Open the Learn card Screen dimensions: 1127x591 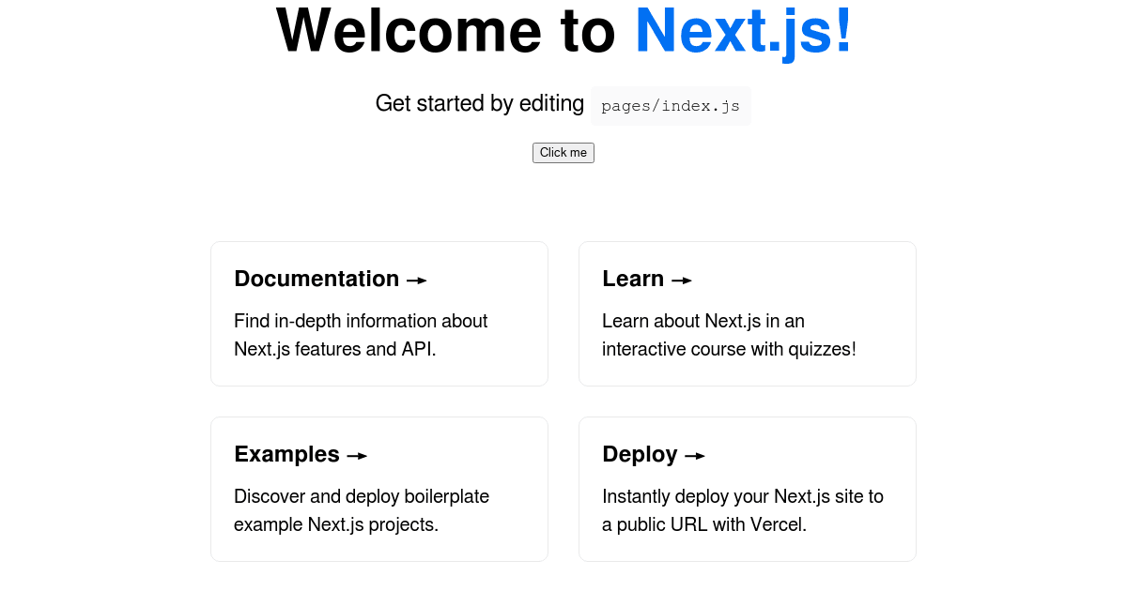[747, 313]
